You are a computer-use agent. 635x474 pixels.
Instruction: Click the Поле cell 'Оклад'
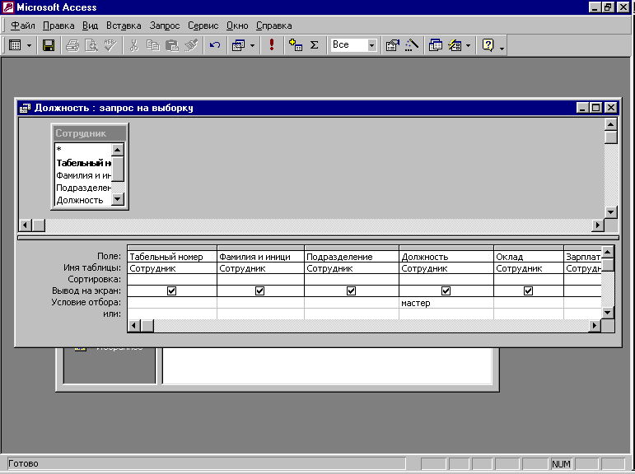click(x=529, y=257)
